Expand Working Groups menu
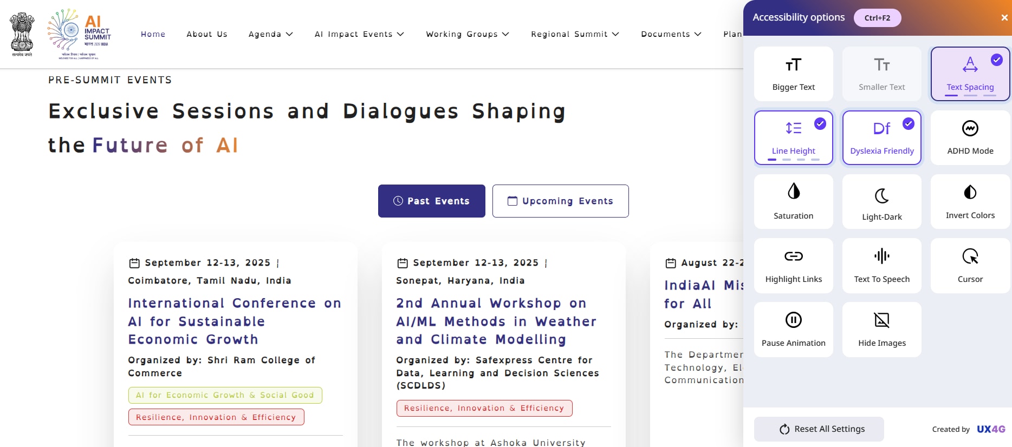 click(x=467, y=34)
